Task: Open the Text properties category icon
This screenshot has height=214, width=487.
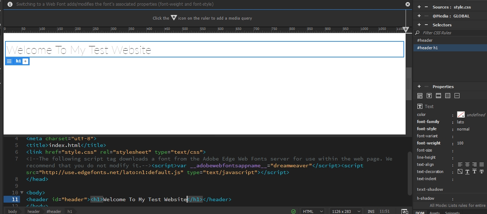Action: tap(429, 96)
